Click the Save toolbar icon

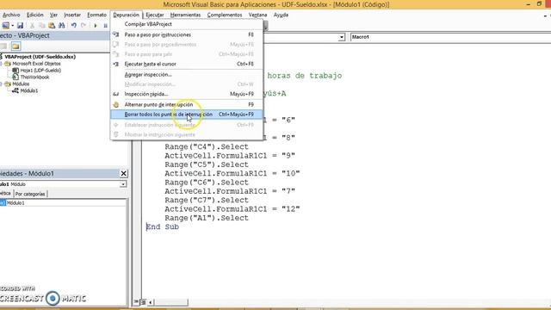[20, 25]
